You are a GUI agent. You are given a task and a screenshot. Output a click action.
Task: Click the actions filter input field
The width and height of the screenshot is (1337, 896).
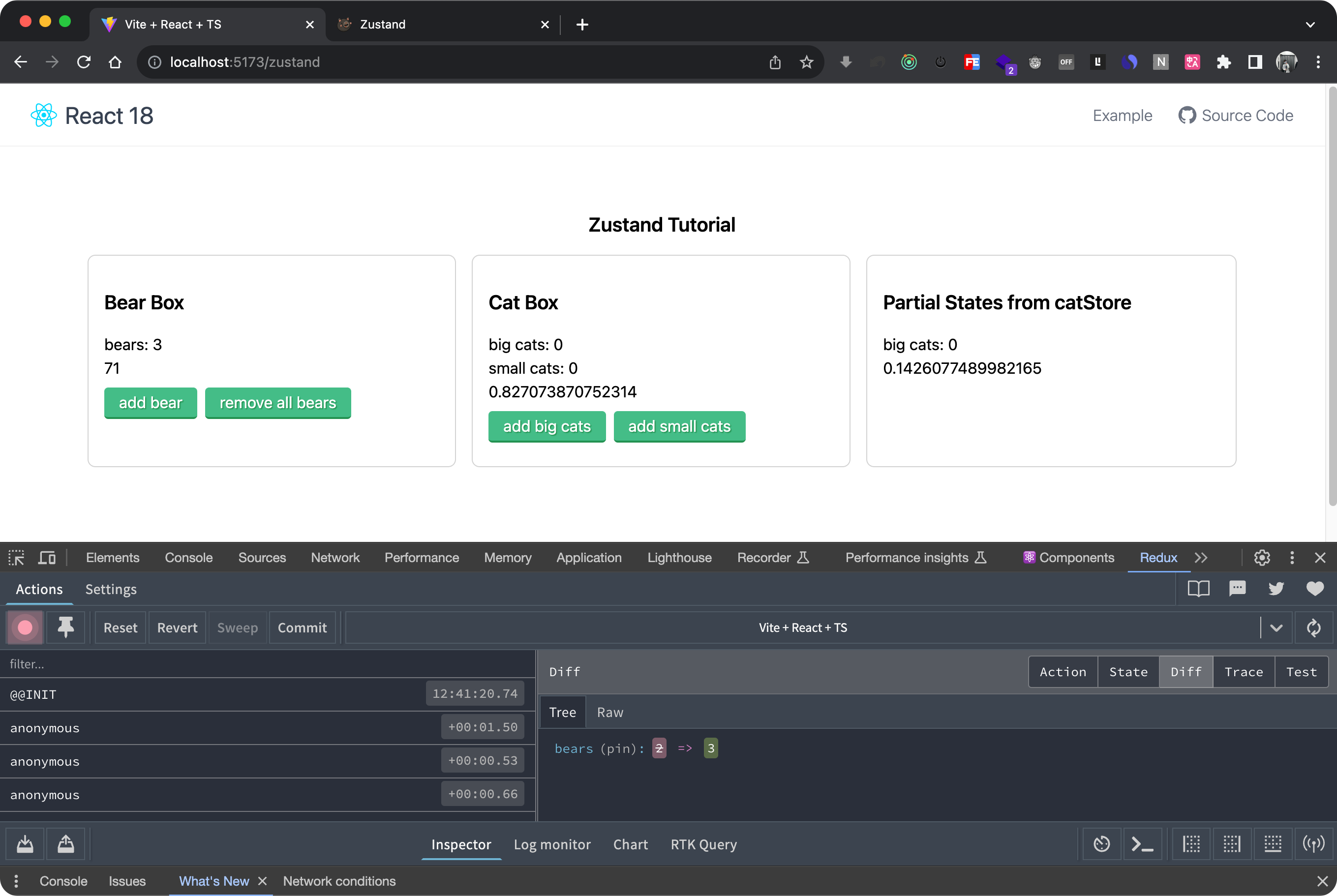click(x=267, y=664)
